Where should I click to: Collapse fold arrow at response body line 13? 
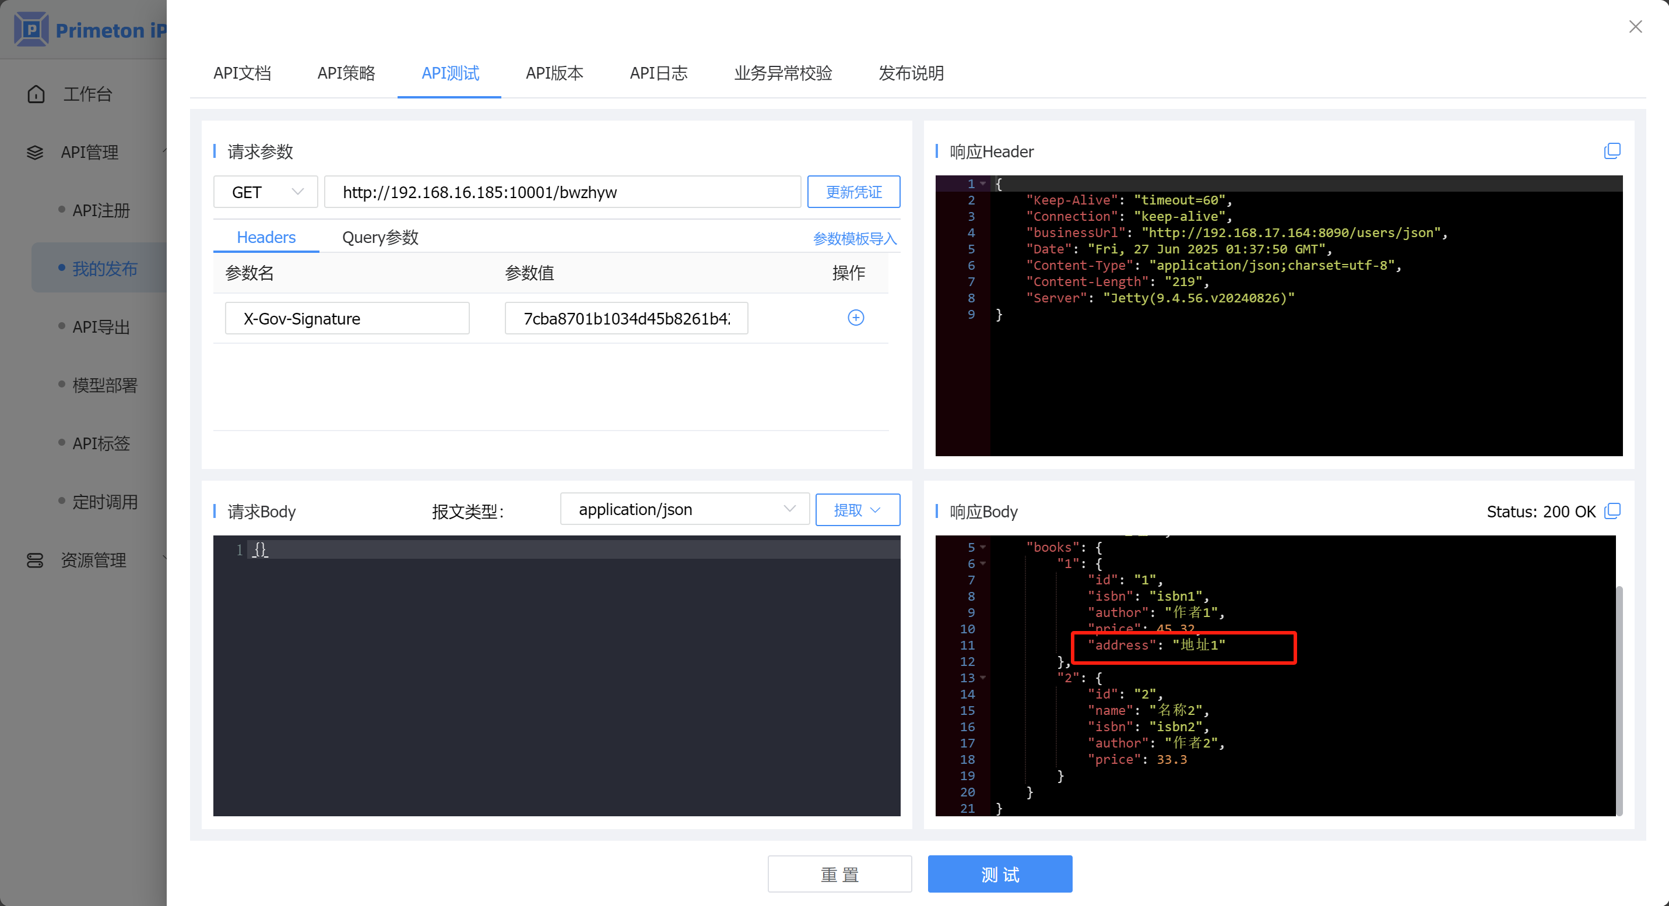coord(983,678)
